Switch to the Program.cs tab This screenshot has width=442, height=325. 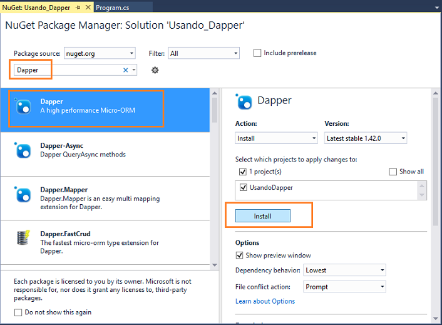click(112, 8)
